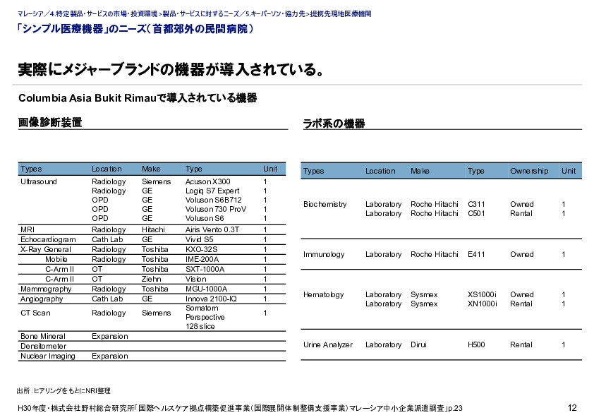Select the Nuclear Imaging row label
The image size is (594, 420).
[x=48, y=356]
